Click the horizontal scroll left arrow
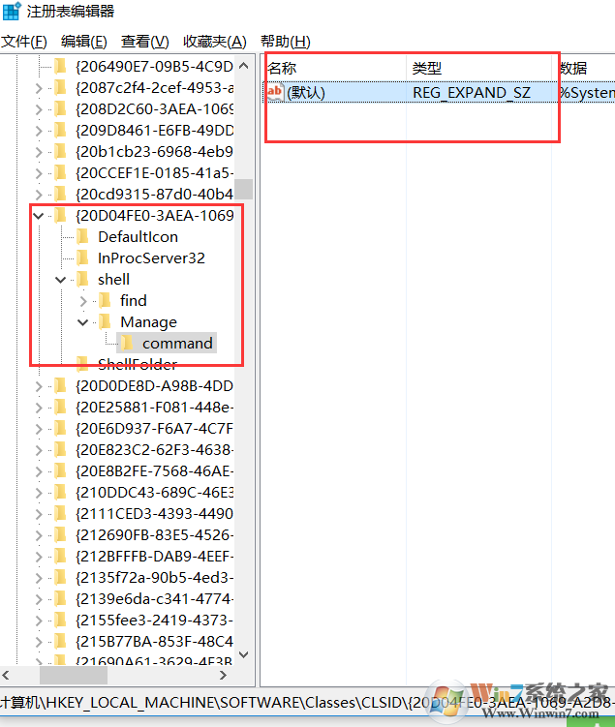Viewport: 615px width, 727px height. pyautogui.click(x=6, y=675)
